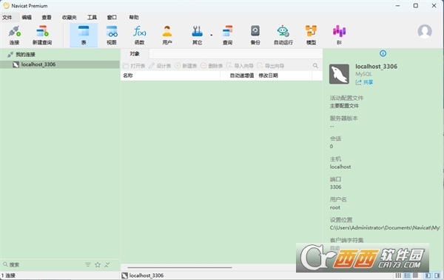
Task: Click collapse-all icon in sidebar bottom
Action: [107, 264]
